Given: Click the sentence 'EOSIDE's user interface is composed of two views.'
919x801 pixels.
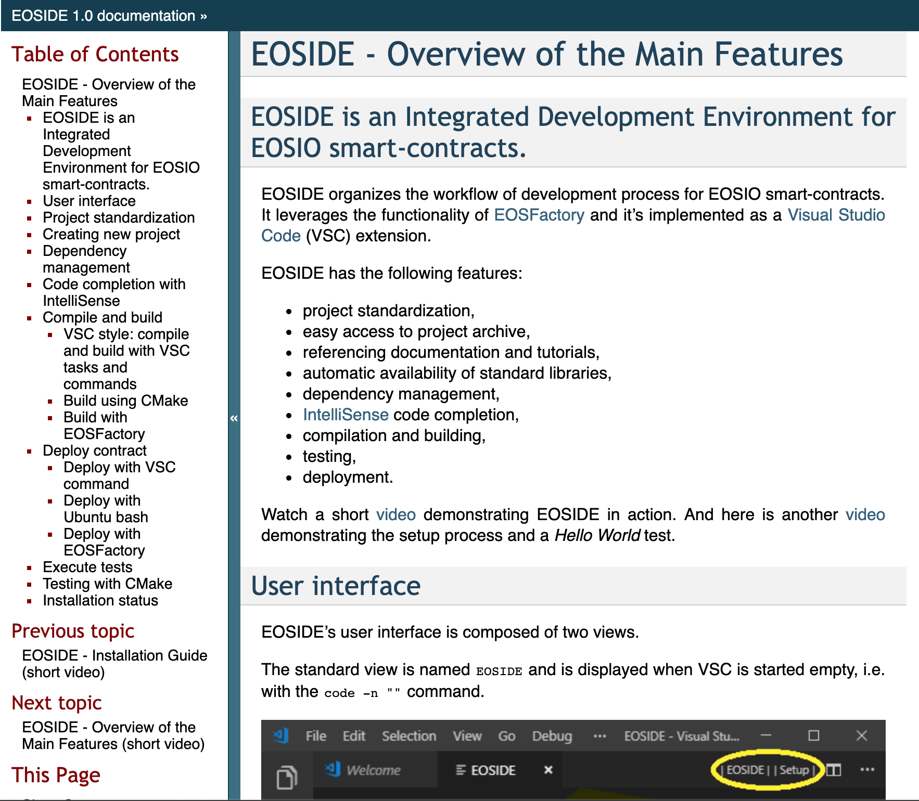Looking at the screenshot, I should 450,632.
